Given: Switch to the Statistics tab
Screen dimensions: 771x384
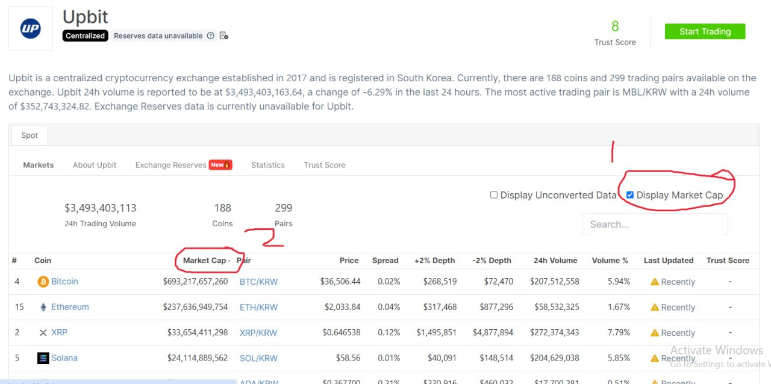Looking at the screenshot, I should click(268, 165).
